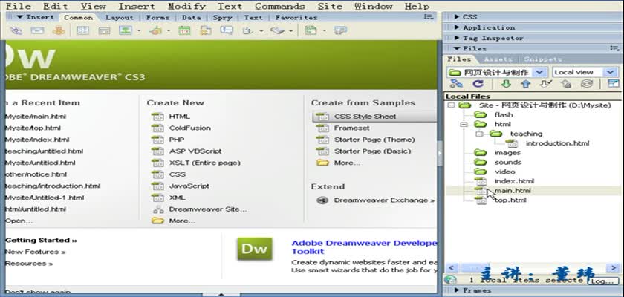Click the Images insert icon

[x=126, y=30]
